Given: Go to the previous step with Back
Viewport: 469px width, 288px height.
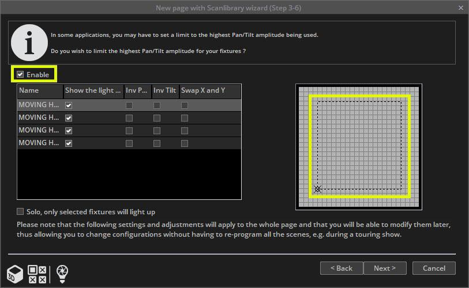Looking at the screenshot, I should [x=341, y=268].
